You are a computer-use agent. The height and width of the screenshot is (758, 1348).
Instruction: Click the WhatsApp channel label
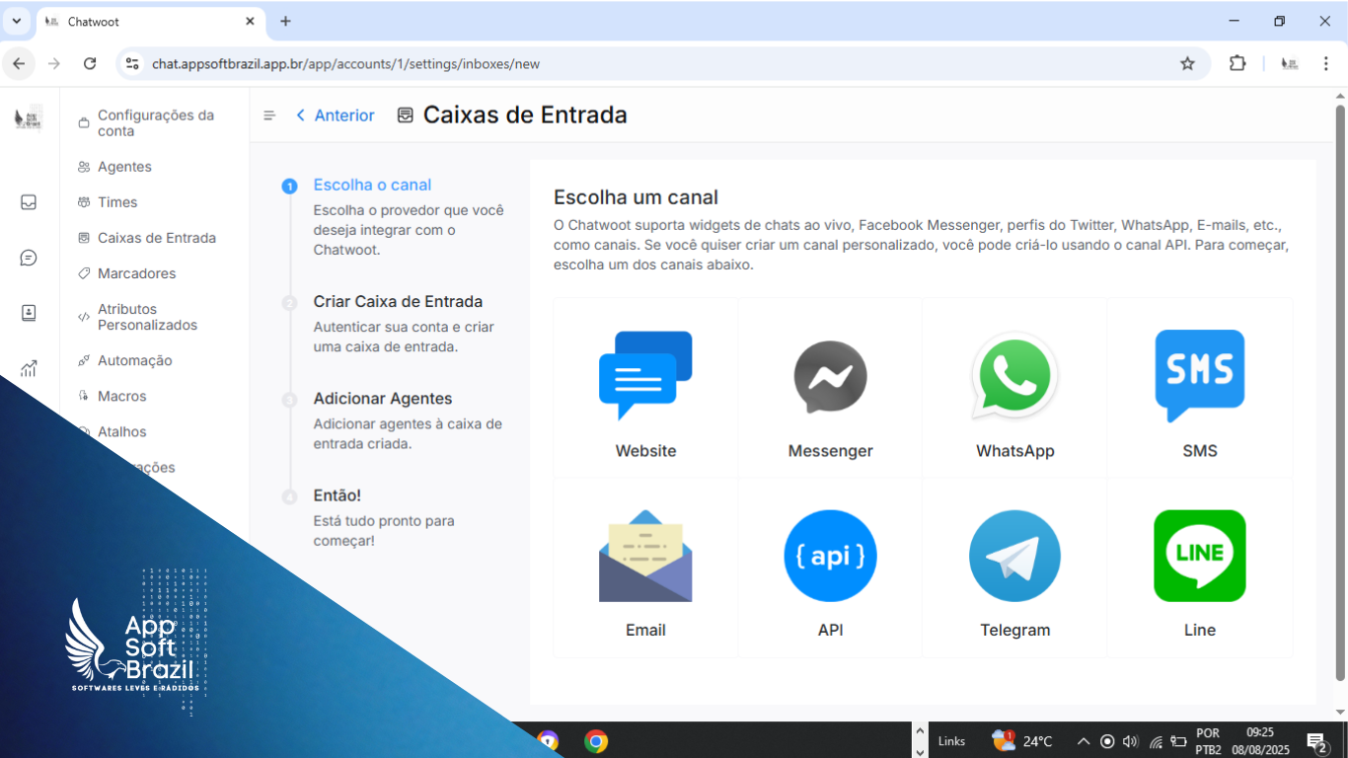coord(1014,451)
